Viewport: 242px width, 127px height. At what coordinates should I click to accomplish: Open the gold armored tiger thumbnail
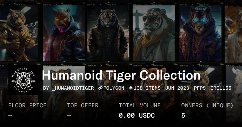point(19,33)
